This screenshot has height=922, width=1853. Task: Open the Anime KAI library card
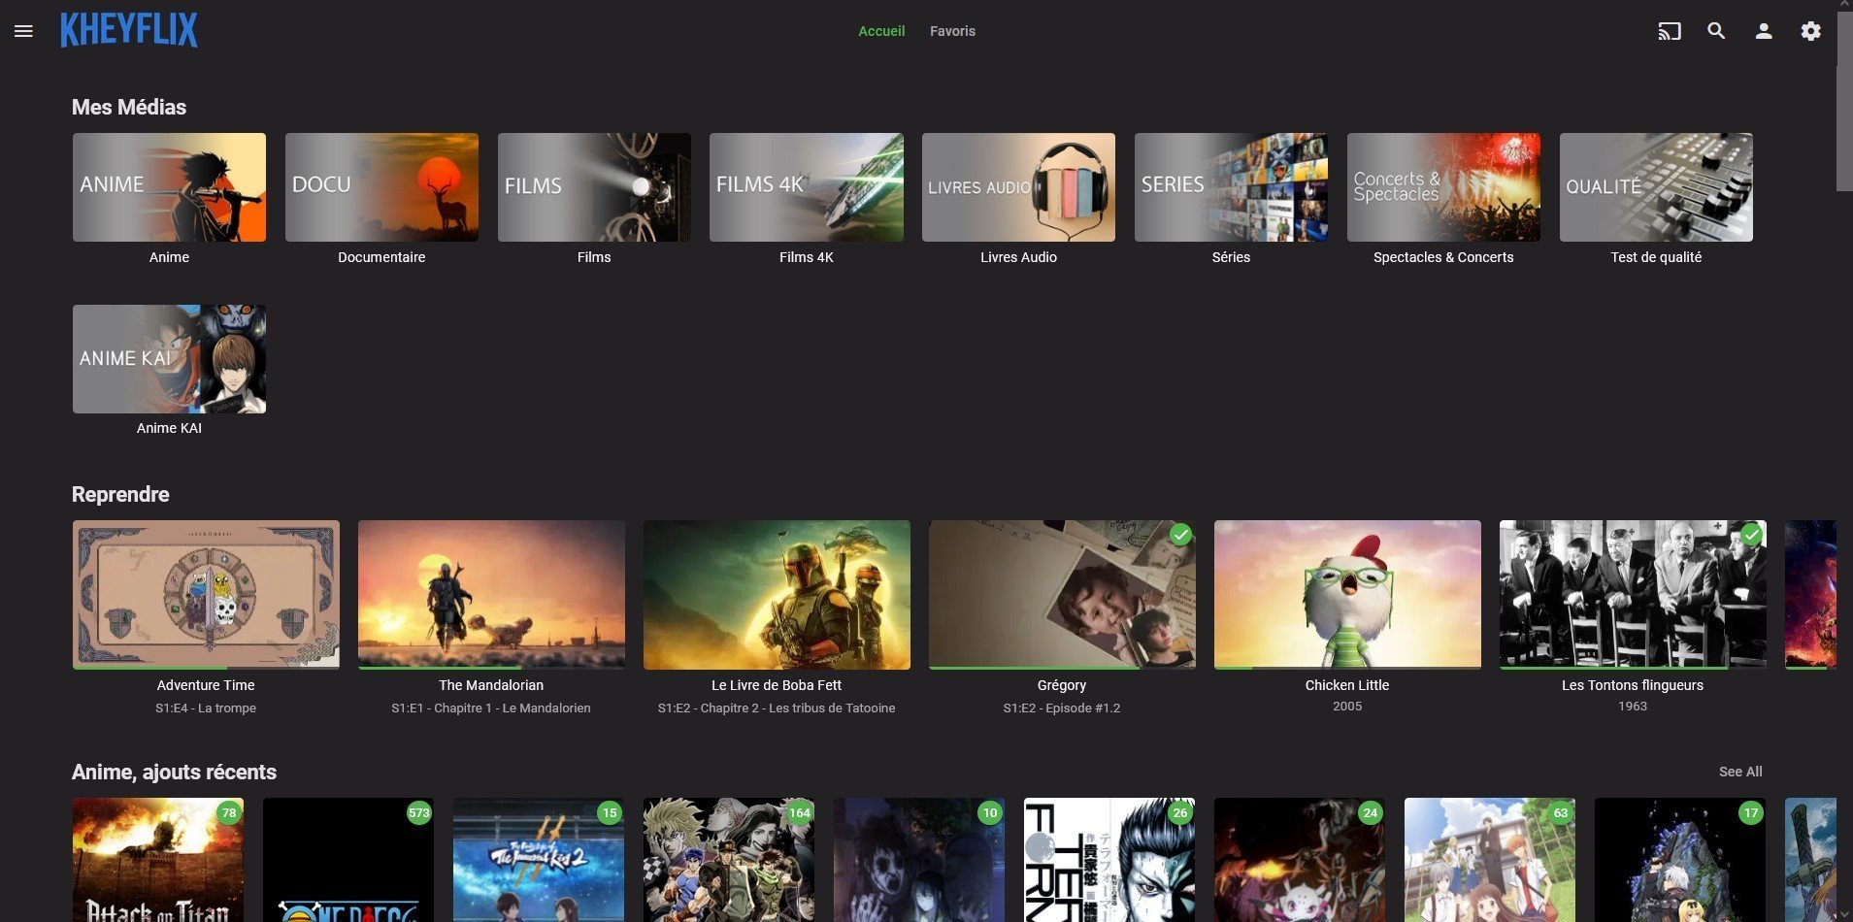click(169, 359)
